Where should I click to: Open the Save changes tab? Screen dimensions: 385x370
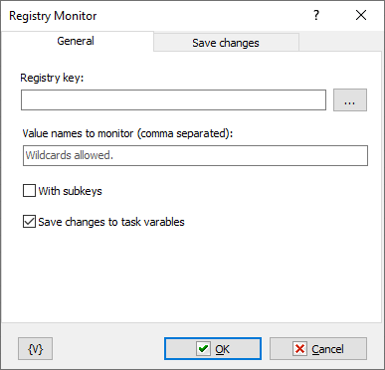tap(226, 43)
